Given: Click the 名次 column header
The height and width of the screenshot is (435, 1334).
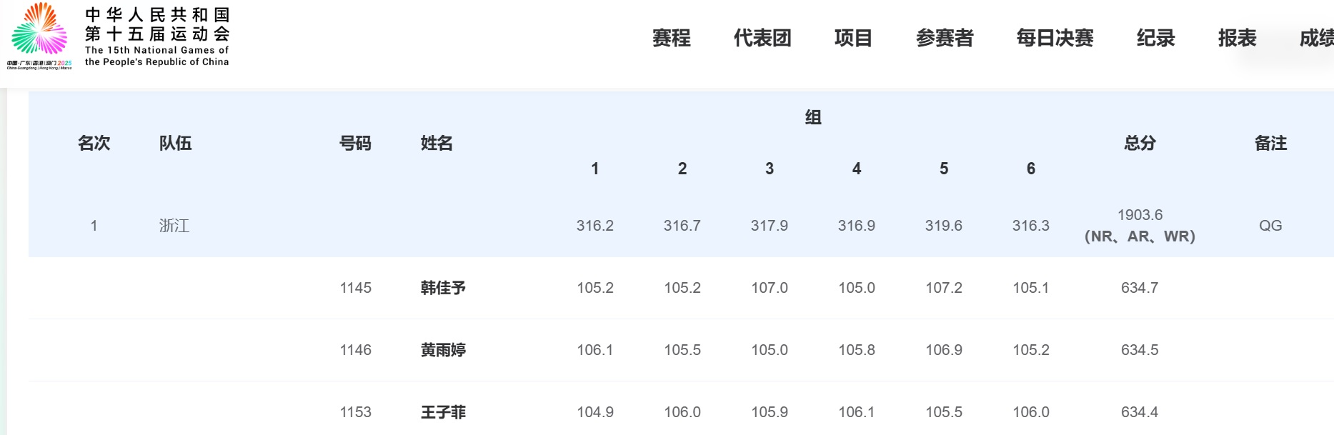Looking at the screenshot, I should coord(94,143).
